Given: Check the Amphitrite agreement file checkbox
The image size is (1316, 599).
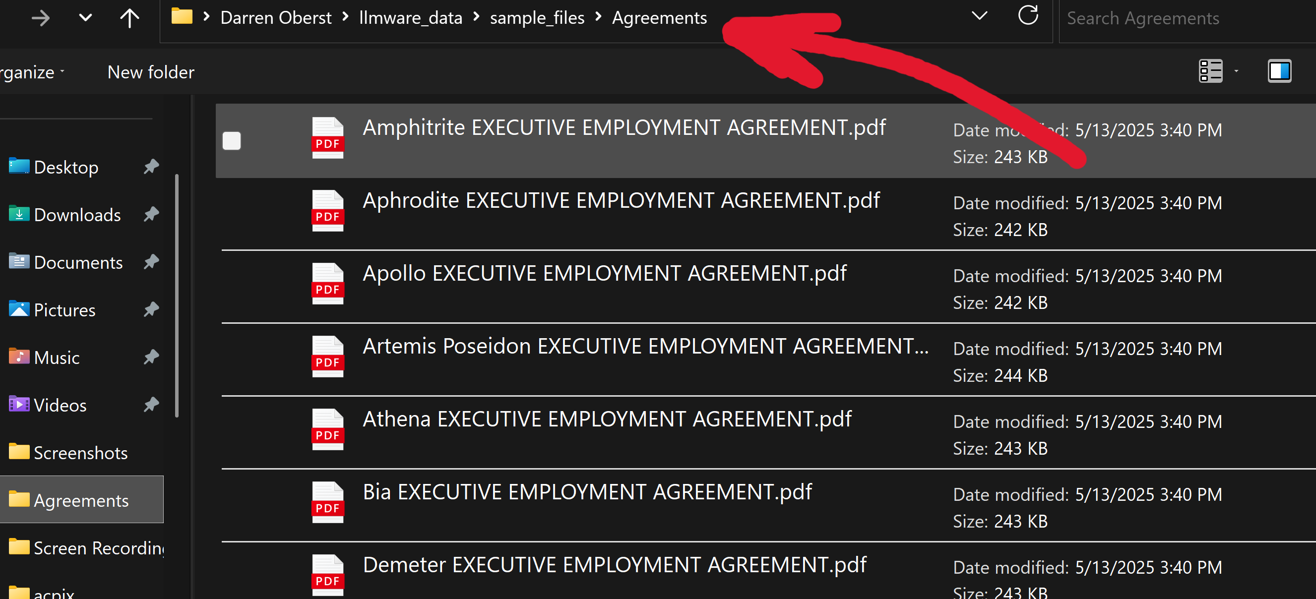Looking at the screenshot, I should tap(232, 141).
